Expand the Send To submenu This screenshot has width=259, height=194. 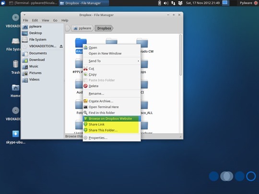click(112, 61)
